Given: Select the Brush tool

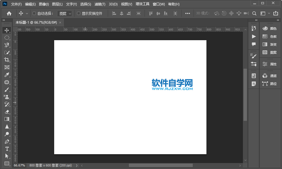Looking at the screenshot, I should coord(7,89).
